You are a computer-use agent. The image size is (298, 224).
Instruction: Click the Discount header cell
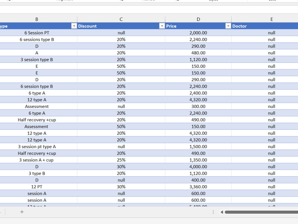[x=121, y=26]
